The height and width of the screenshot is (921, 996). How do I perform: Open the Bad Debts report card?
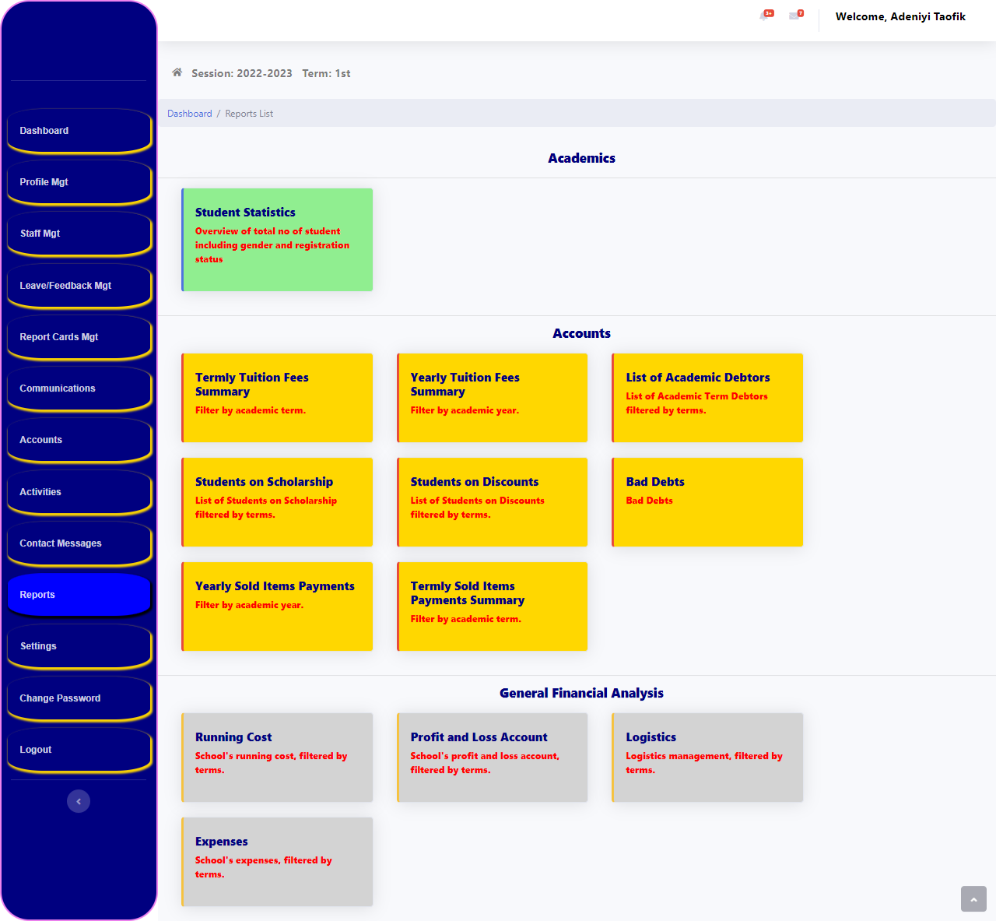[707, 502]
